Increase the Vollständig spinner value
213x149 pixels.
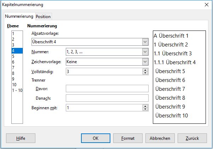pos(145,70)
